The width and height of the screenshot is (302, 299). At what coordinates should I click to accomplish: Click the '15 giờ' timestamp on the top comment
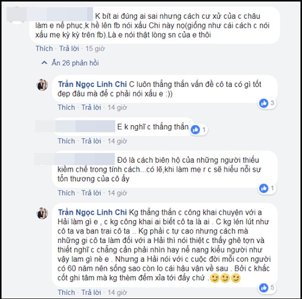[x=95, y=48]
